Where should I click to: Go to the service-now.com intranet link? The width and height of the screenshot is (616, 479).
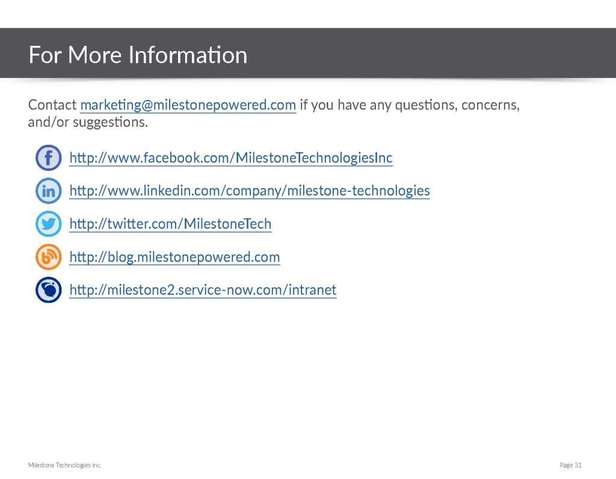(x=203, y=290)
